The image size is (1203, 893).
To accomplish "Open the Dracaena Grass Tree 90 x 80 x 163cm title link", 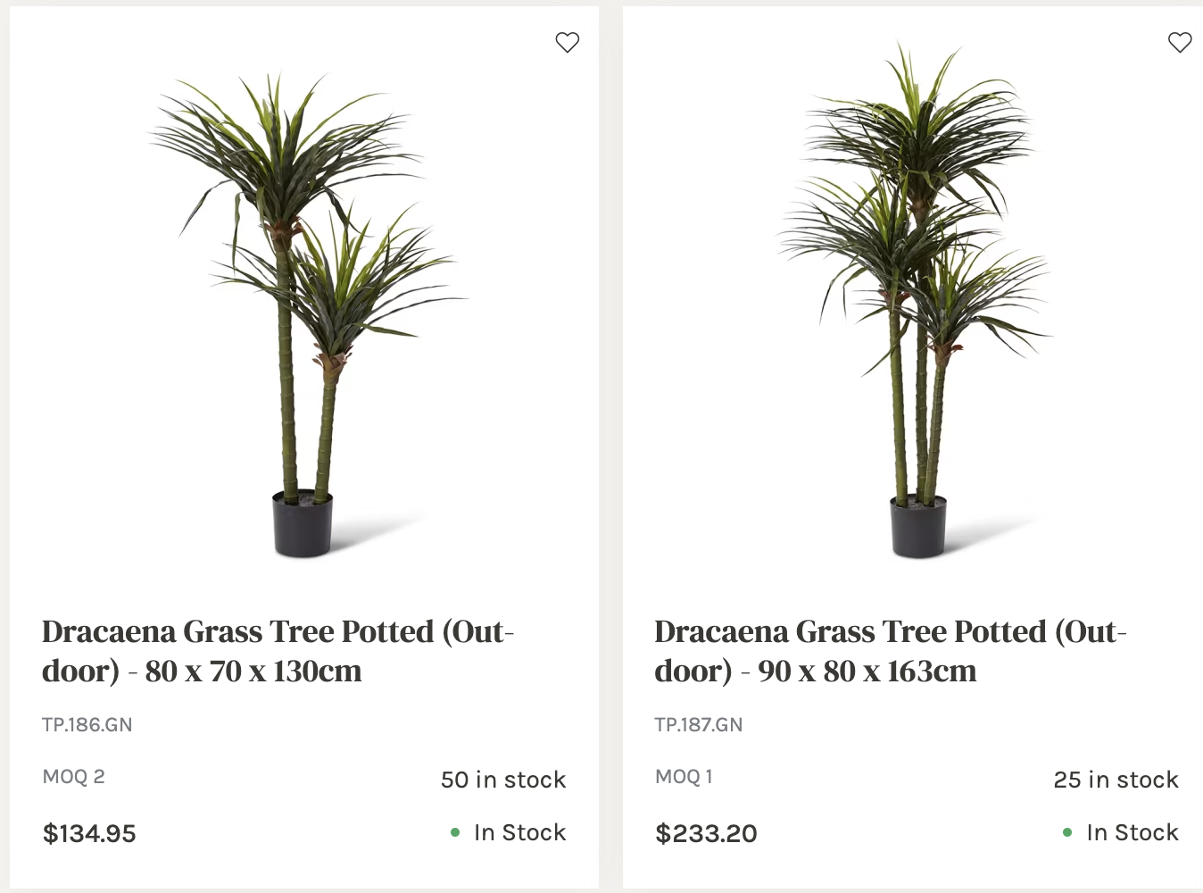I will 891,651.
